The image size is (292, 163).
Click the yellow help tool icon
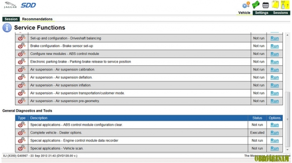pos(284,5)
